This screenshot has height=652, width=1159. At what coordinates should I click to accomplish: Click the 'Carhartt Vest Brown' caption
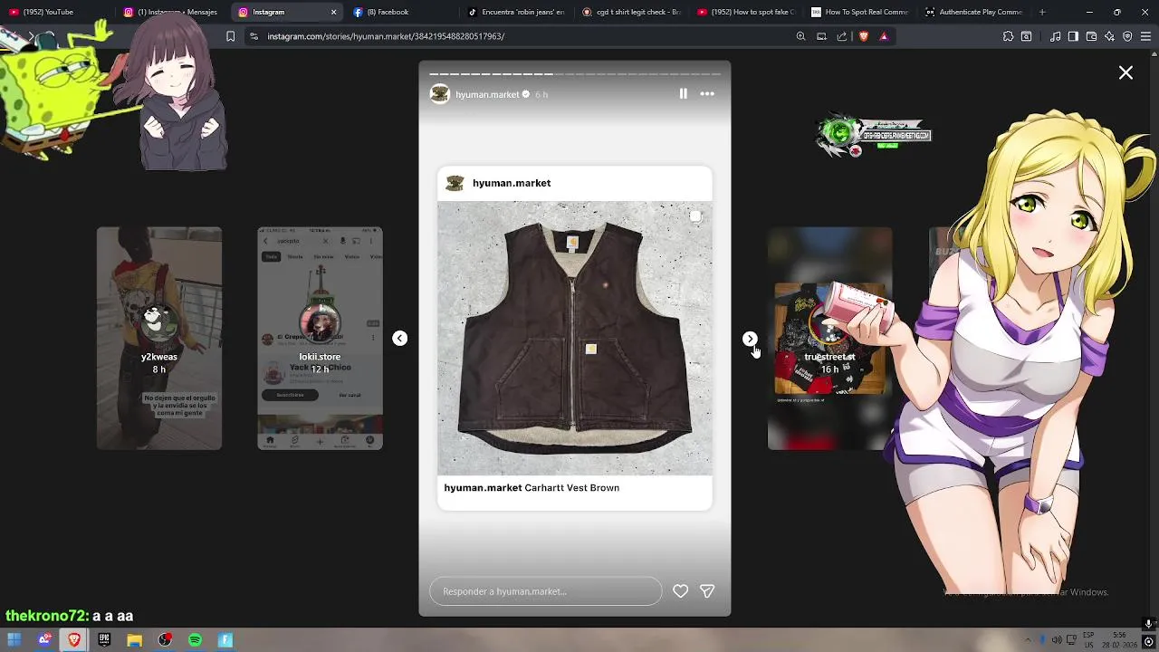coord(572,487)
